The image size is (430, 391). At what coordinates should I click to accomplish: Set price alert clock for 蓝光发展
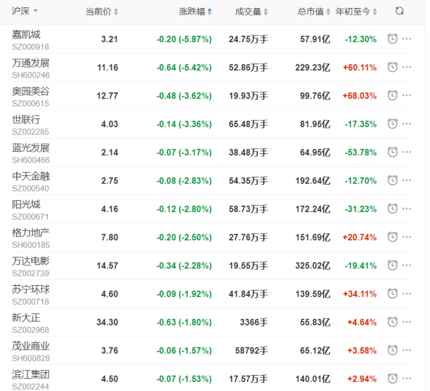pyautogui.click(x=392, y=152)
